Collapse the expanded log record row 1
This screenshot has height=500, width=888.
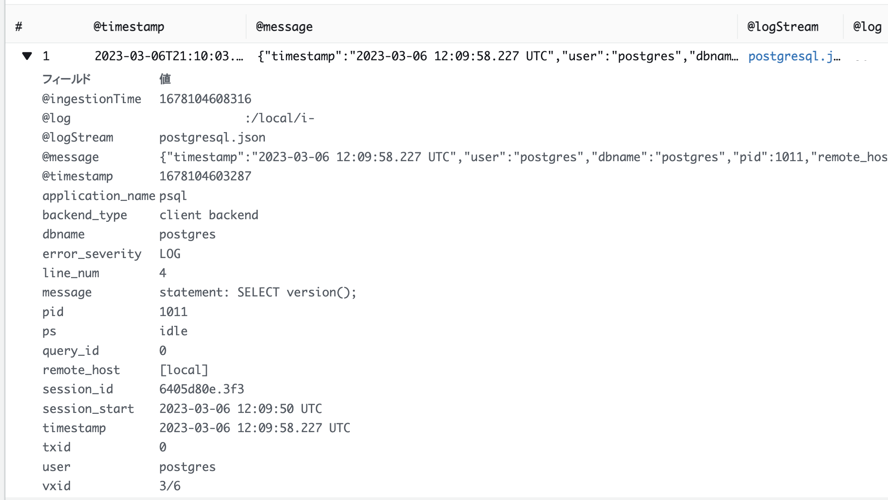[x=27, y=56]
